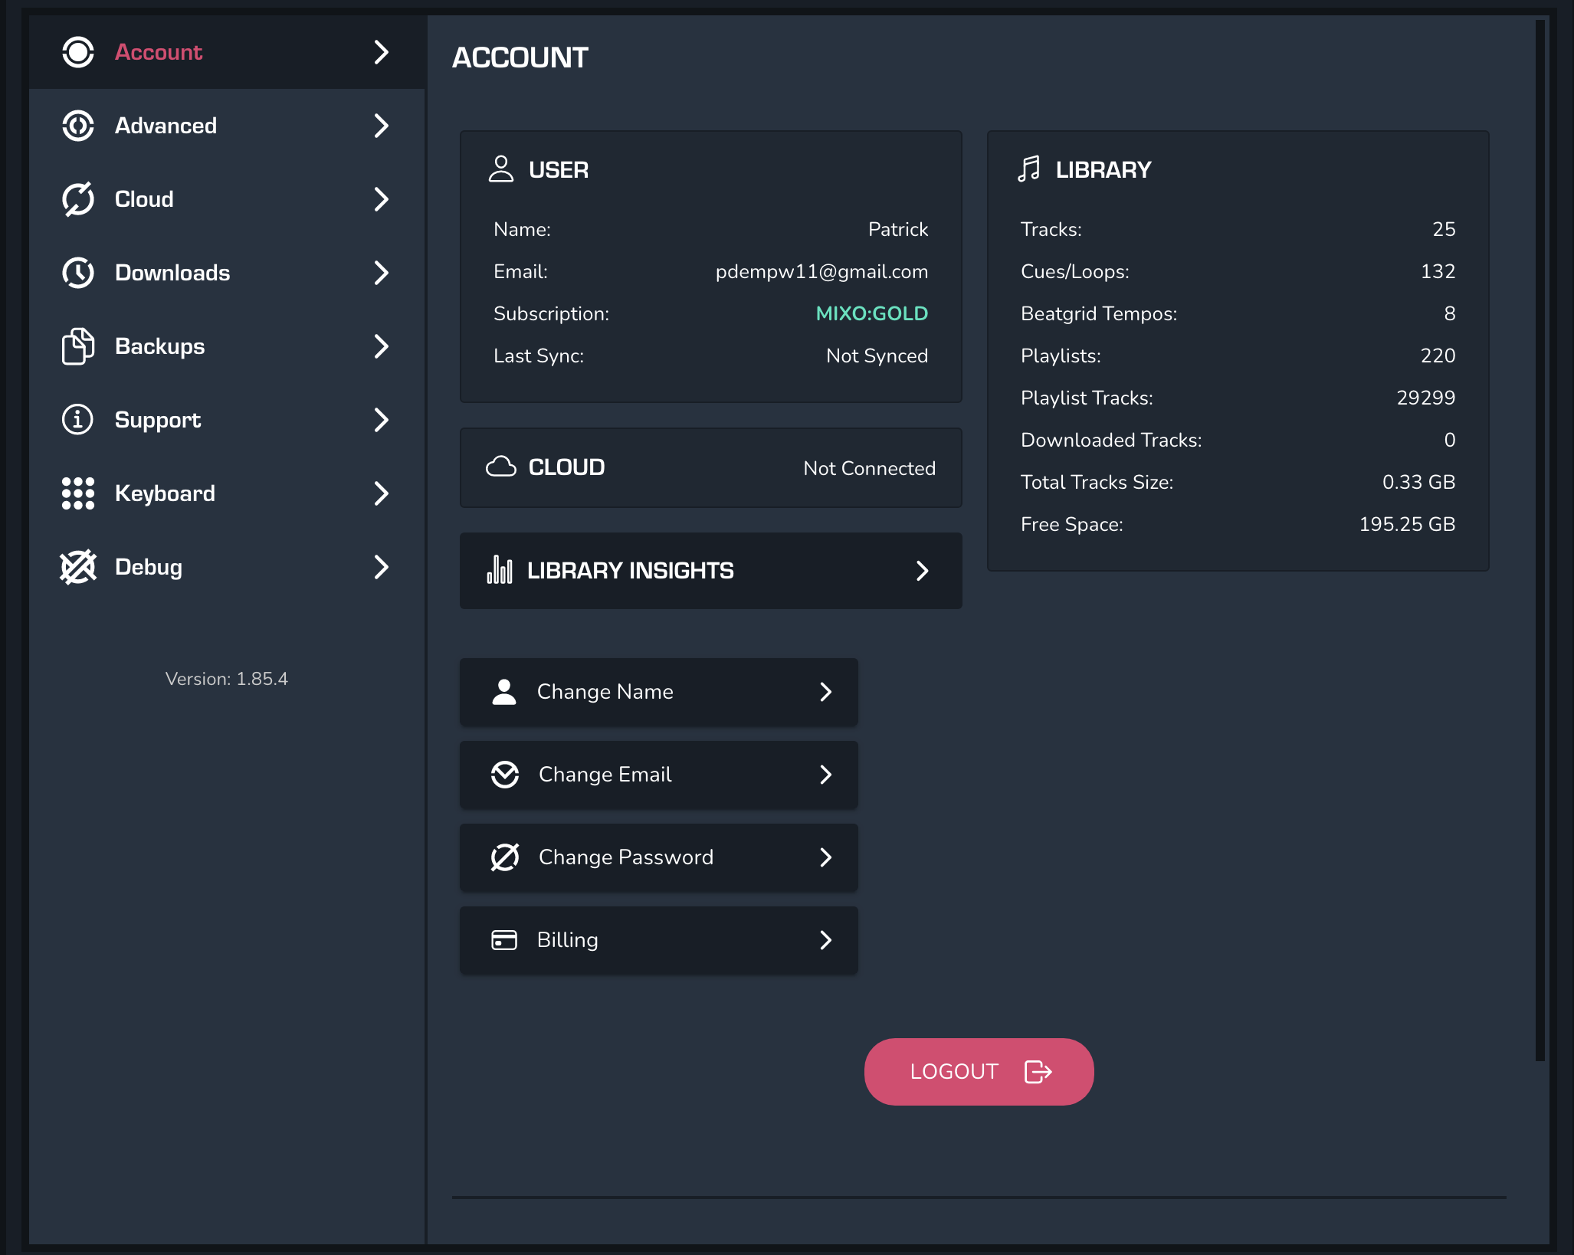The width and height of the screenshot is (1574, 1255).
Task: Open the Account settings tab
Action: coord(159,52)
